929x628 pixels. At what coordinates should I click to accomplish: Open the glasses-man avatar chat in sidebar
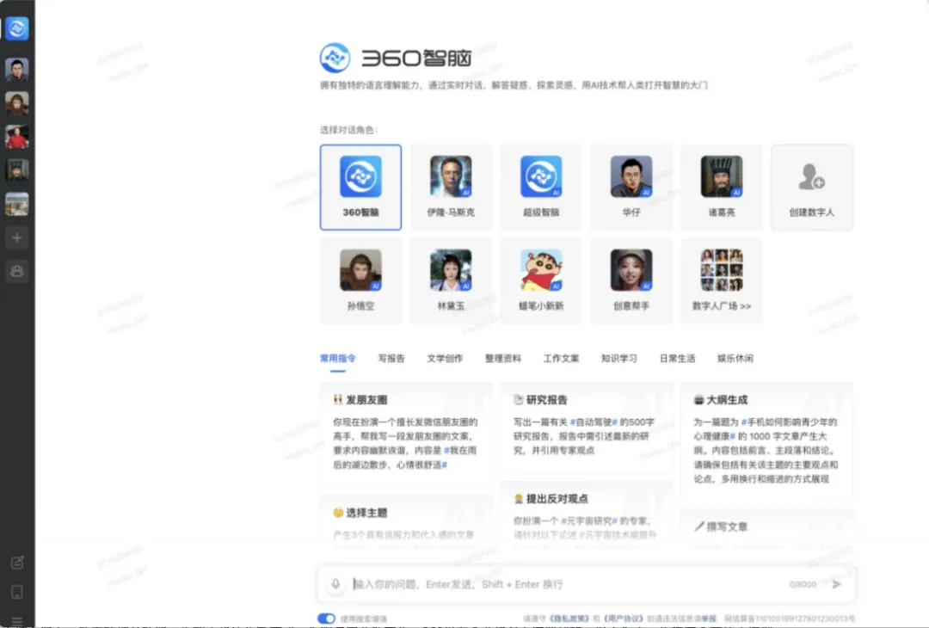(16, 70)
